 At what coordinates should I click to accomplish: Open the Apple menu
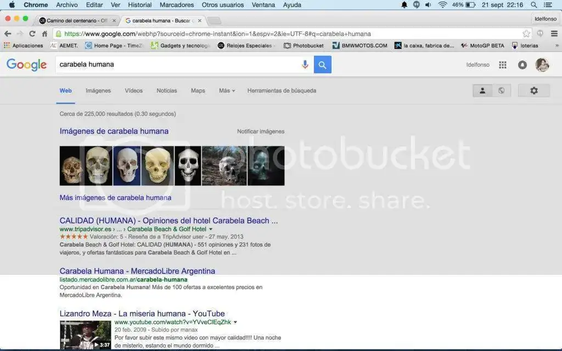tap(12, 4)
